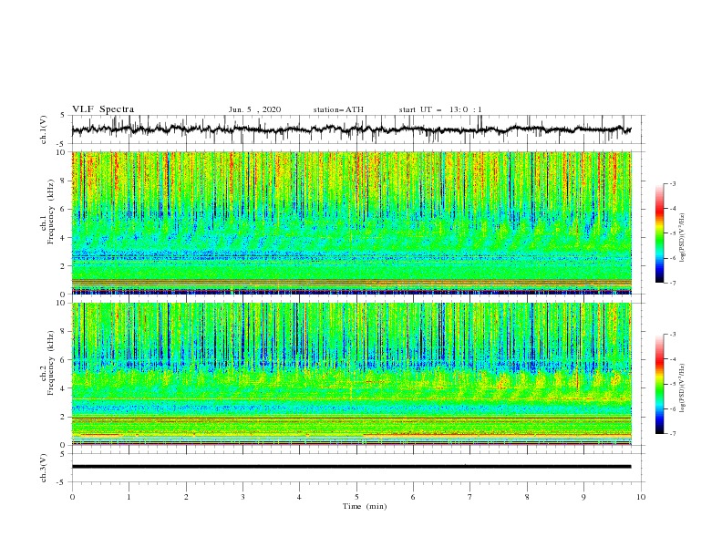
Task: Click the "station=ATH" header label
Action: pyautogui.click(x=338, y=109)
